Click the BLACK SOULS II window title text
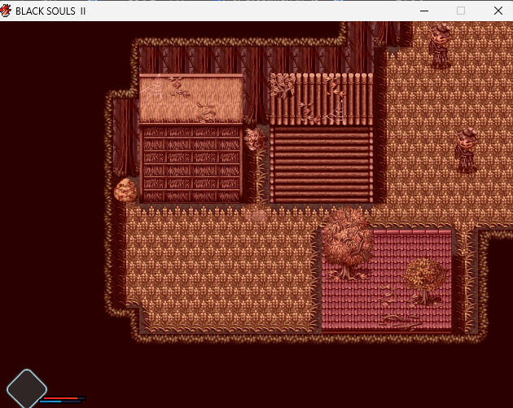 coord(50,11)
